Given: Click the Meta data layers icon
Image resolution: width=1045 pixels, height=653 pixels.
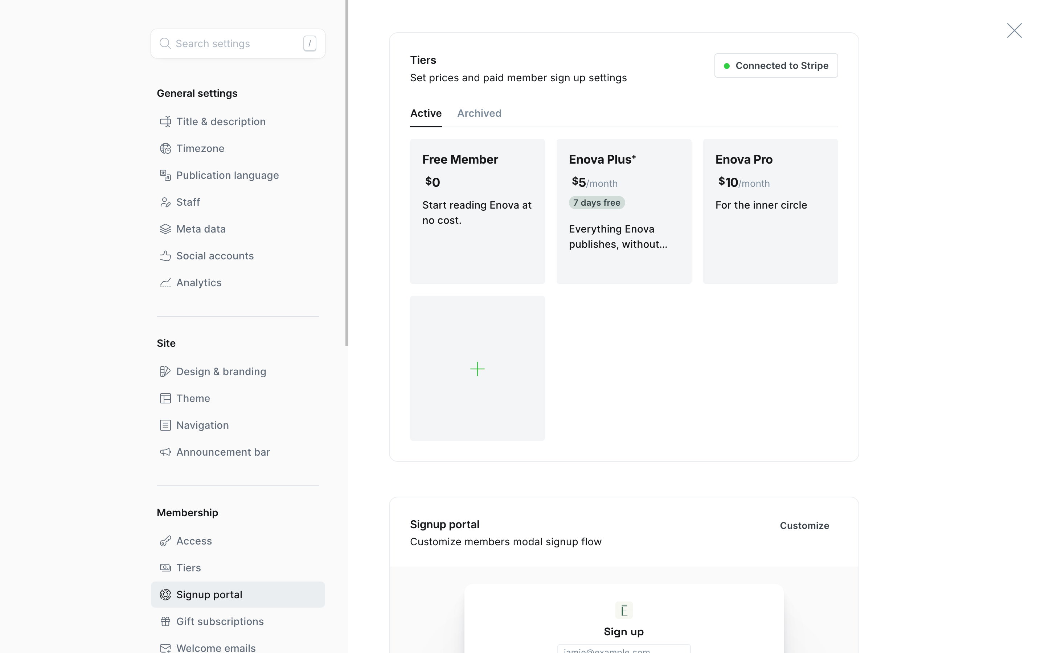Looking at the screenshot, I should click(x=165, y=229).
